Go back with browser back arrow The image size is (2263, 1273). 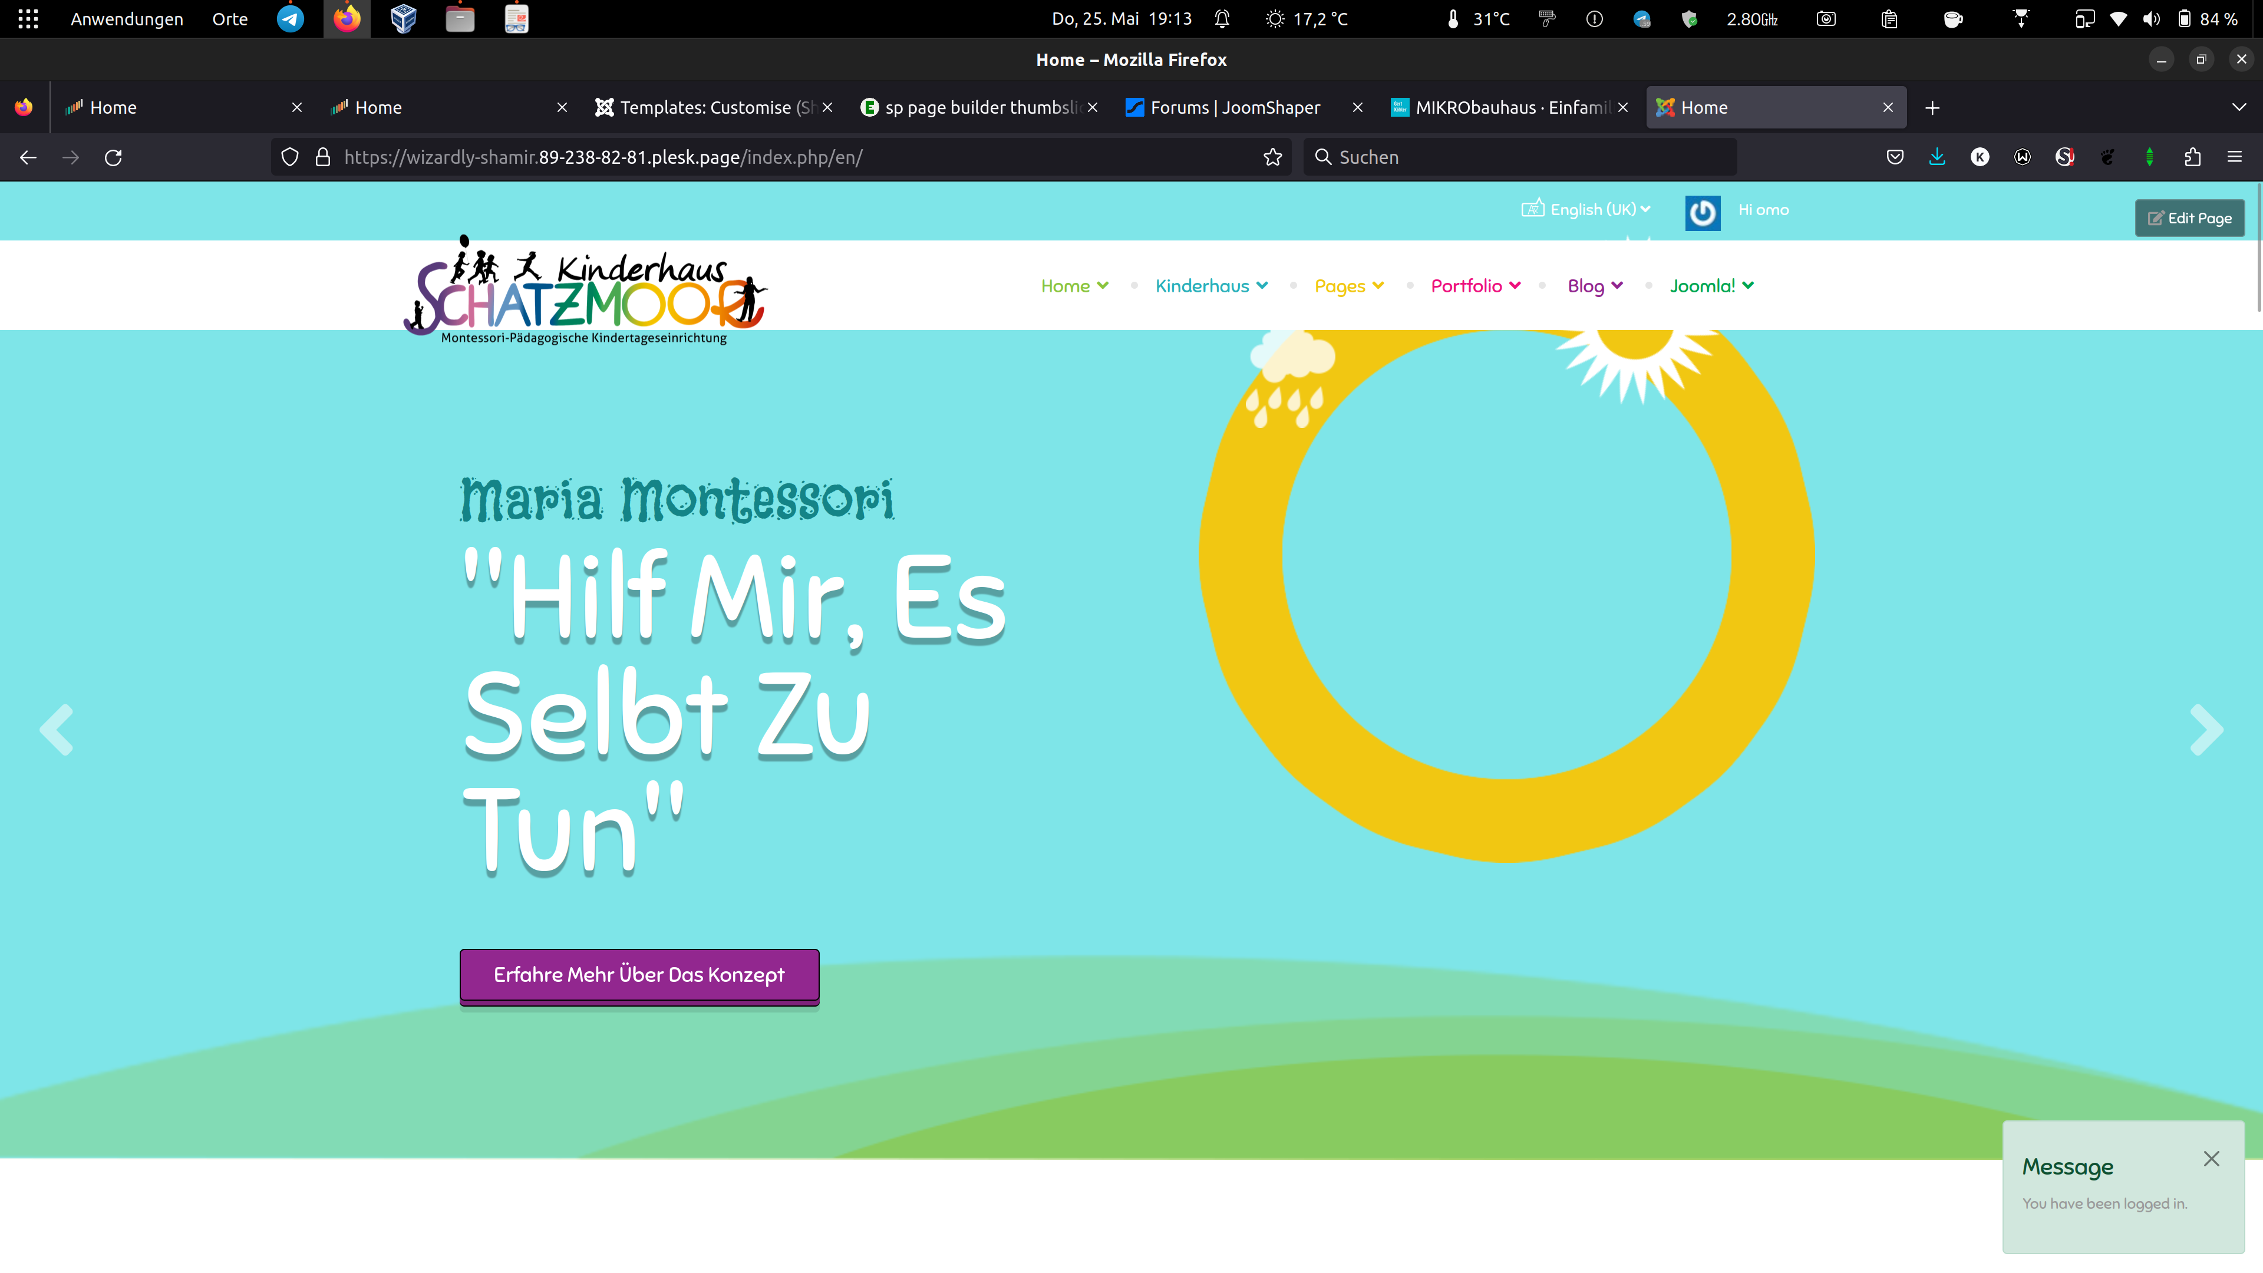coord(28,157)
